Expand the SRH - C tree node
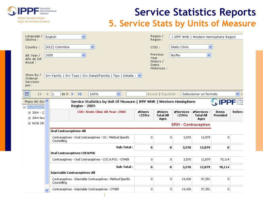This screenshot has width=263, height=197. (x=29, y=113)
